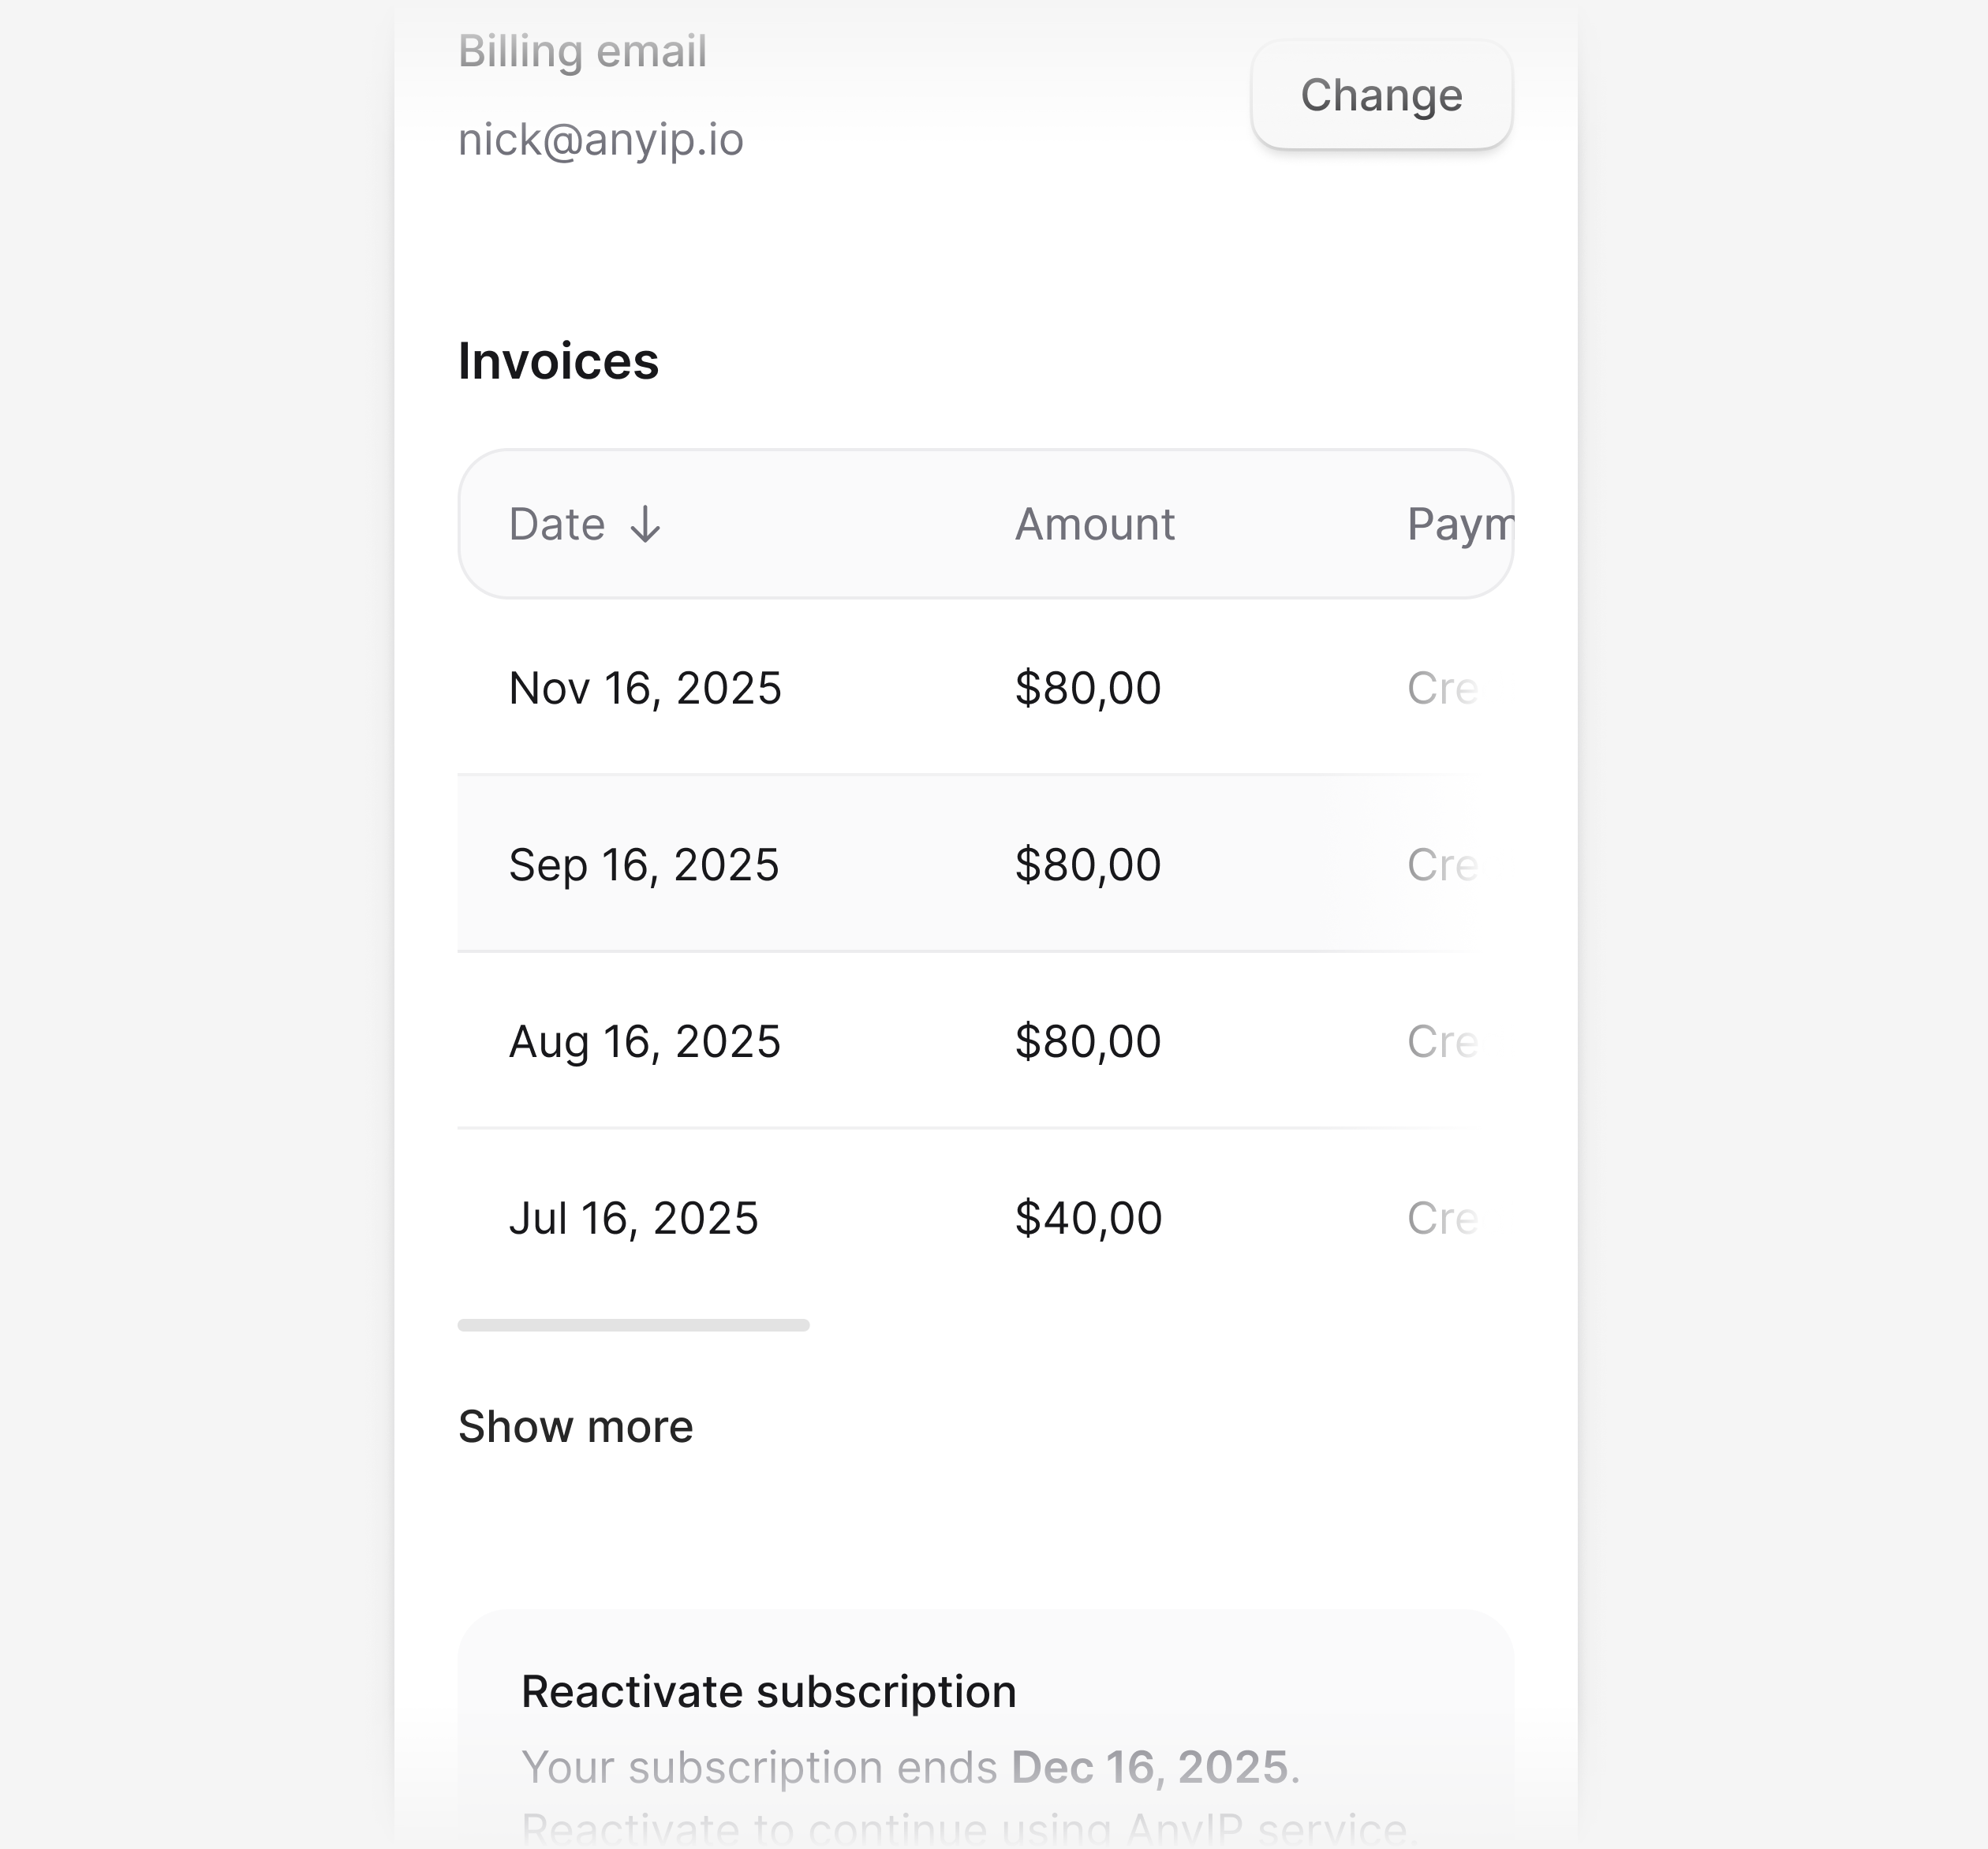Click the $80,00 amount for Aug 16

pos(1087,1042)
